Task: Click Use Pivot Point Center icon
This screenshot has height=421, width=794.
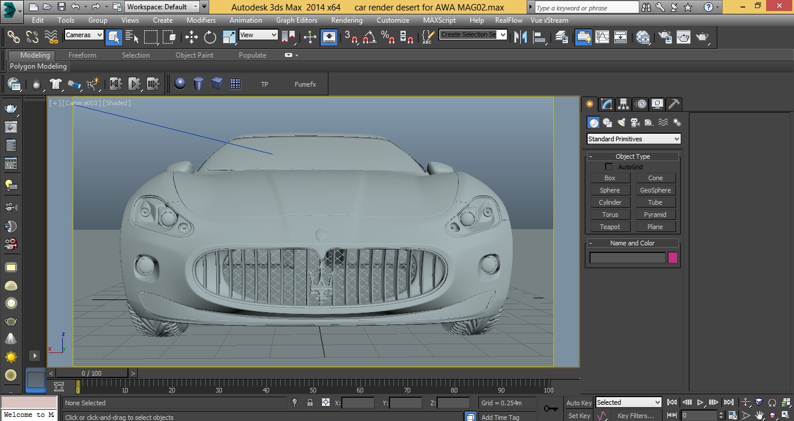Action: pyautogui.click(x=288, y=37)
